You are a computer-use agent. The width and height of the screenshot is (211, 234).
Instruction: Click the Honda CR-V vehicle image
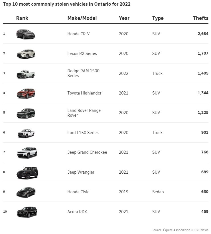[x=26, y=34]
